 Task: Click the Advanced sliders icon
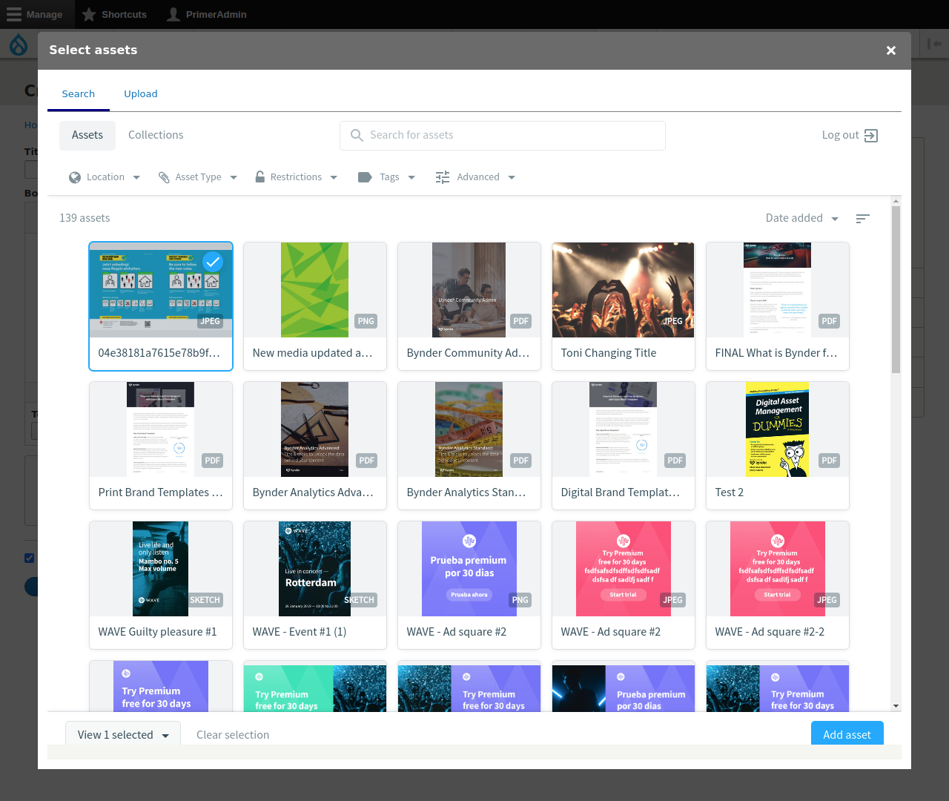[x=443, y=177]
